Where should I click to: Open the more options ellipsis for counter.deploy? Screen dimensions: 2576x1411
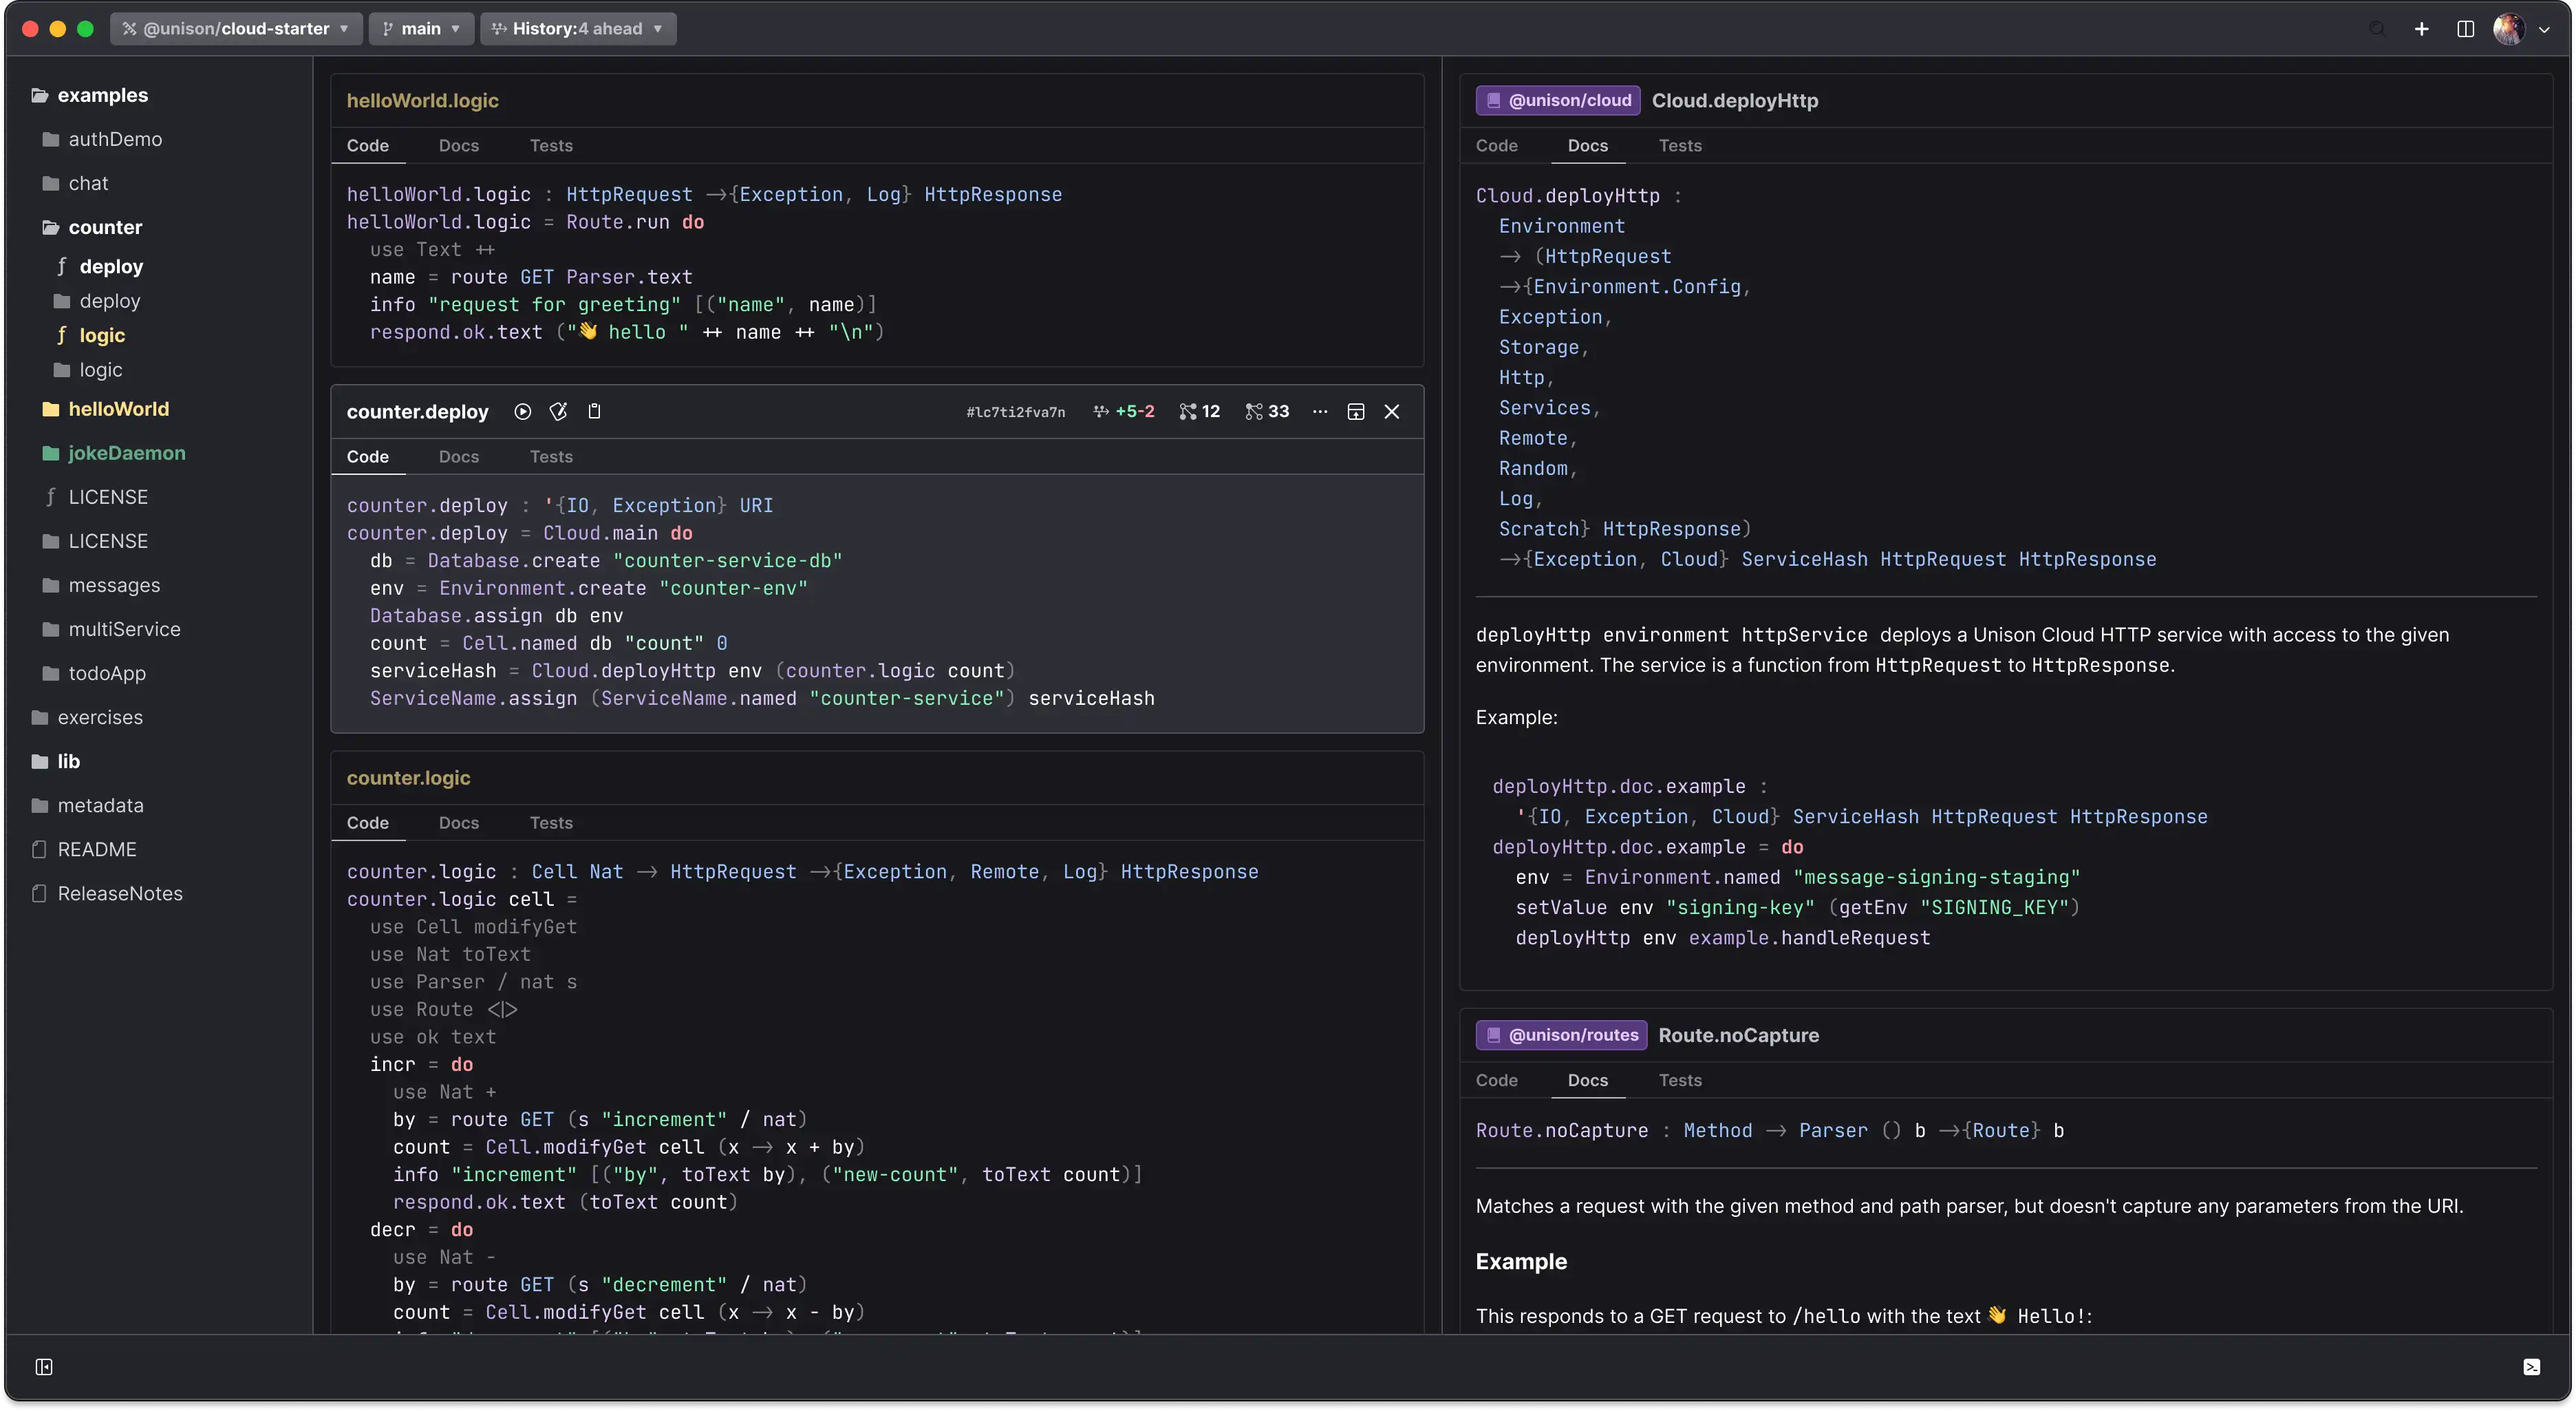[x=1320, y=412]
